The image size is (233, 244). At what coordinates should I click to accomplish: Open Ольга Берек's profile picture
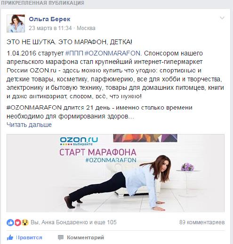[16, 24]
